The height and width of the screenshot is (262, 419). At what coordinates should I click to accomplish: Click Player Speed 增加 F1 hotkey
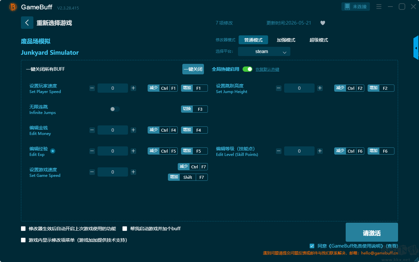tap(194, 88)
